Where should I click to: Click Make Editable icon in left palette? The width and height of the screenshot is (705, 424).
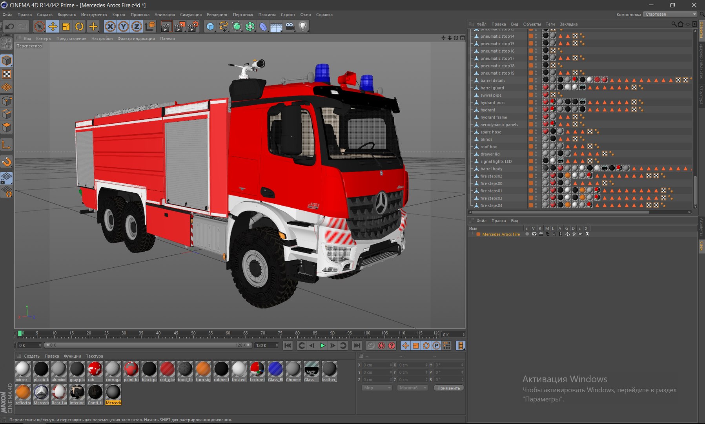(7, 43)
